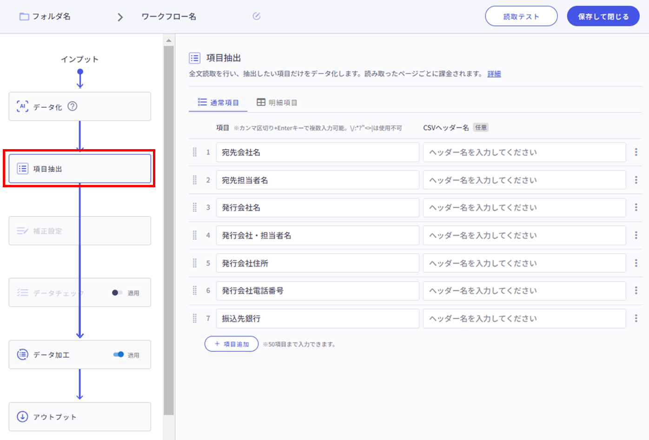The image size is (649, 440).
Task: Click the left panel vertical scrollbar
Action: [169, 230]
